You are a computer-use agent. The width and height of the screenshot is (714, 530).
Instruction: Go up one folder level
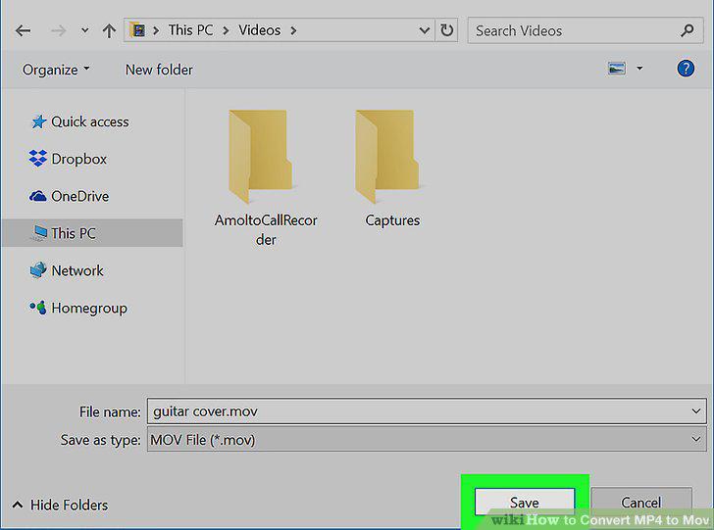coord(109,30)
